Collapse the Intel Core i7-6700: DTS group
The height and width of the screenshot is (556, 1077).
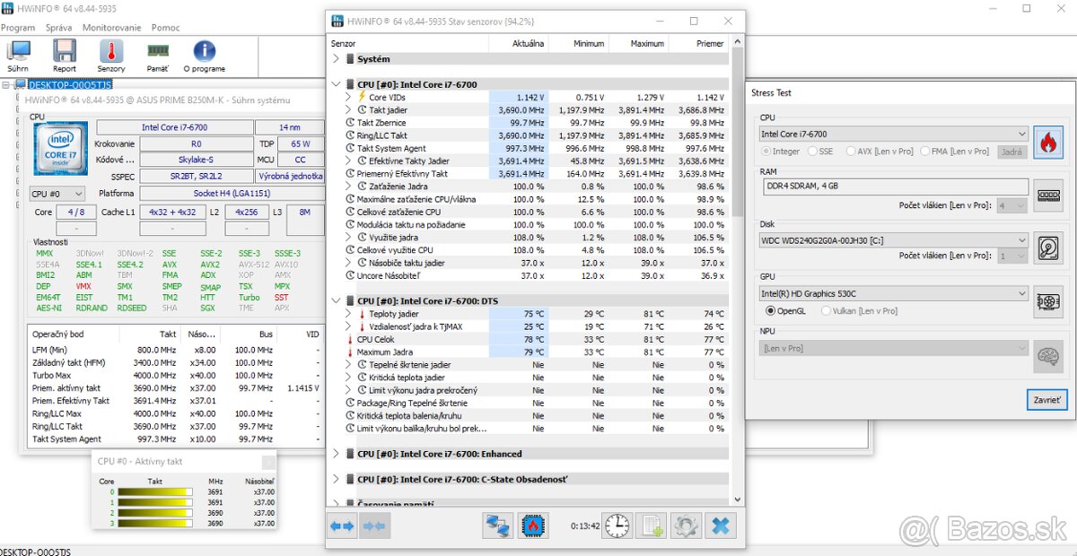click(337, 301)
